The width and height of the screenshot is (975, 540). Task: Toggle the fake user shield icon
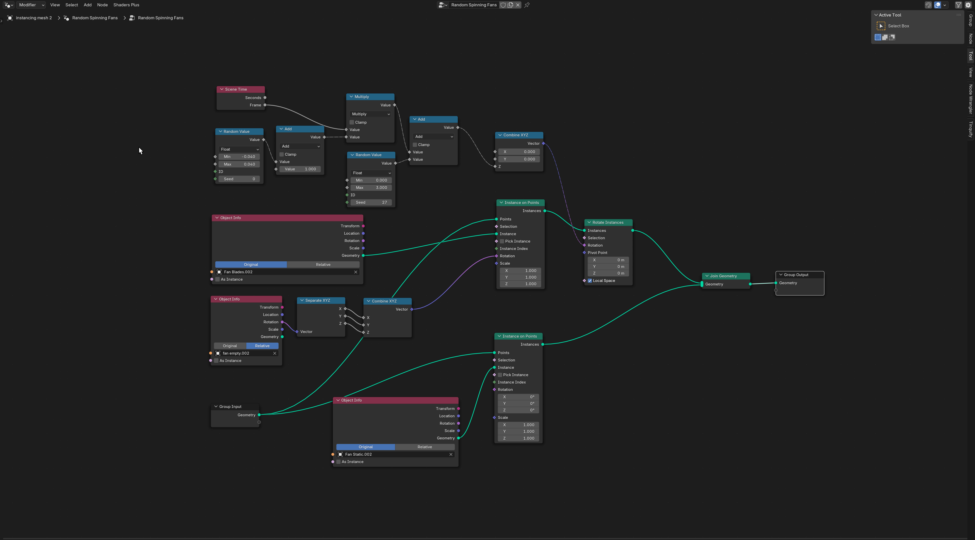point(503,5)
